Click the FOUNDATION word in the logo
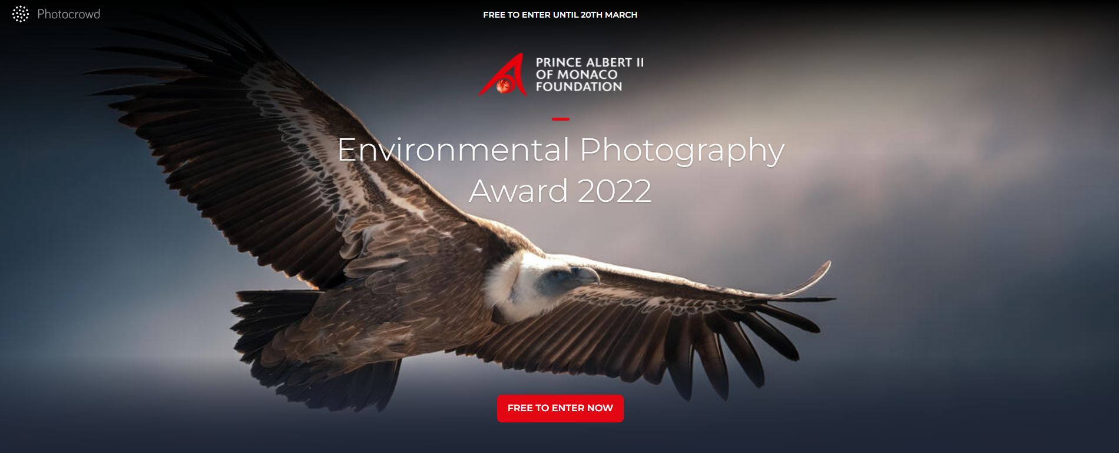 pyautogui.click(x=579, y=86)
